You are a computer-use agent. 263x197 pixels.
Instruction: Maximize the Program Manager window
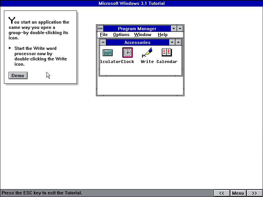180,29
